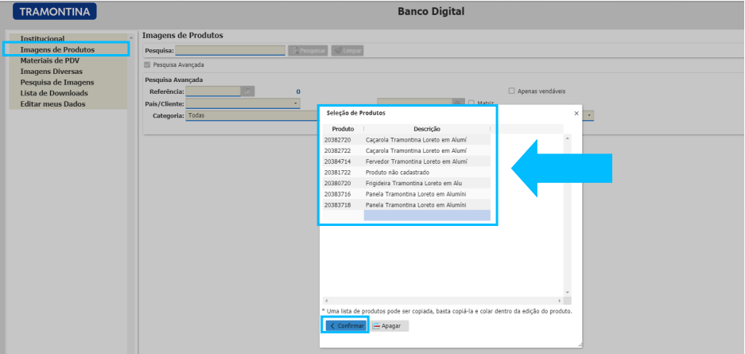Toggle the Pesquisa Avançada checkbox
745x354 pixels.
click(x=147, y=64)
